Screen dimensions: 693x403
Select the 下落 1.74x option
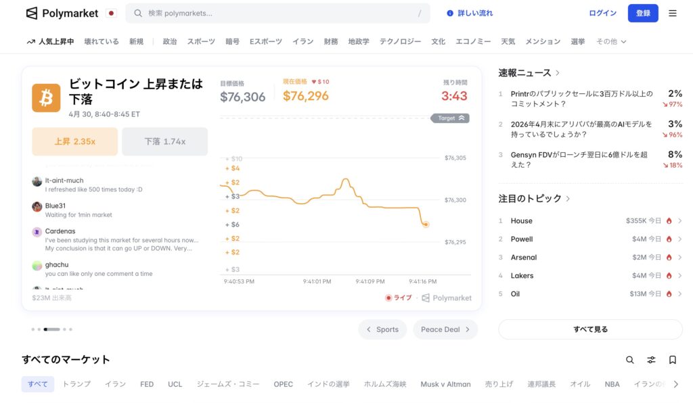tap(164, 141)
